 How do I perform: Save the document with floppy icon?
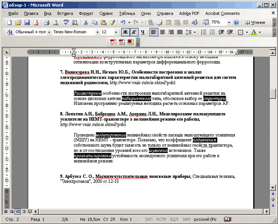pyautogui.click(x=27, y=23)
